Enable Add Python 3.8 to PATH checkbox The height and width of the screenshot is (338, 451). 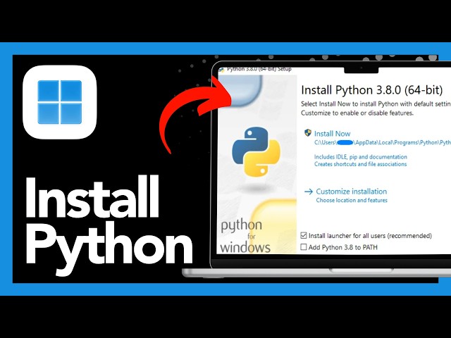pyautogui.click(x=304, y=247)
